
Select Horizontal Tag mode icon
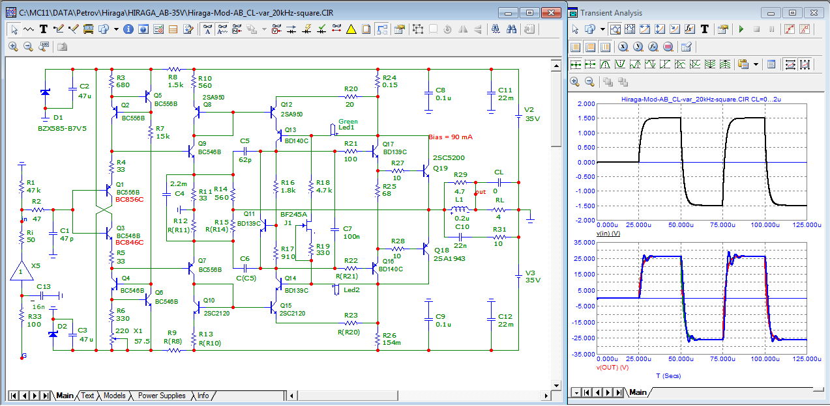[645, 29]
